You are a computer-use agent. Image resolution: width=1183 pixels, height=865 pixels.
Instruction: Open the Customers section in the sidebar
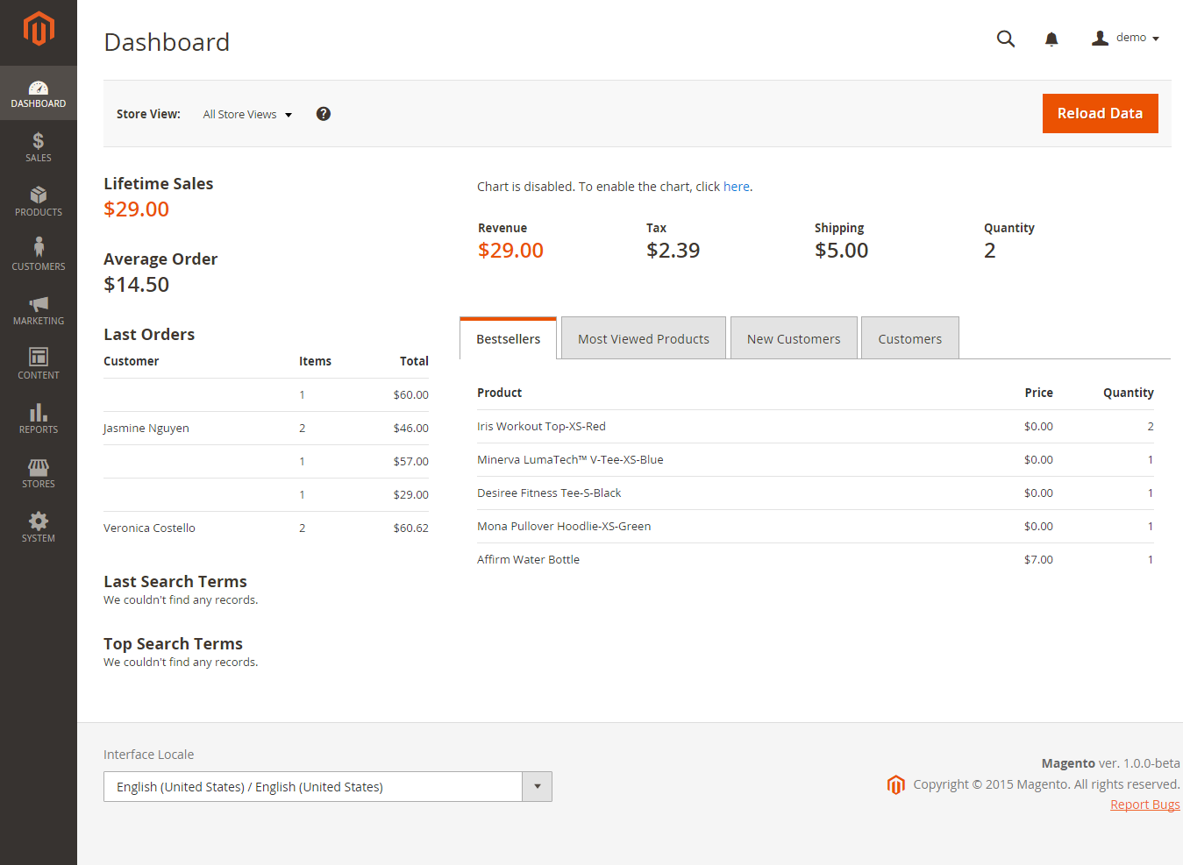click(38, 255)
